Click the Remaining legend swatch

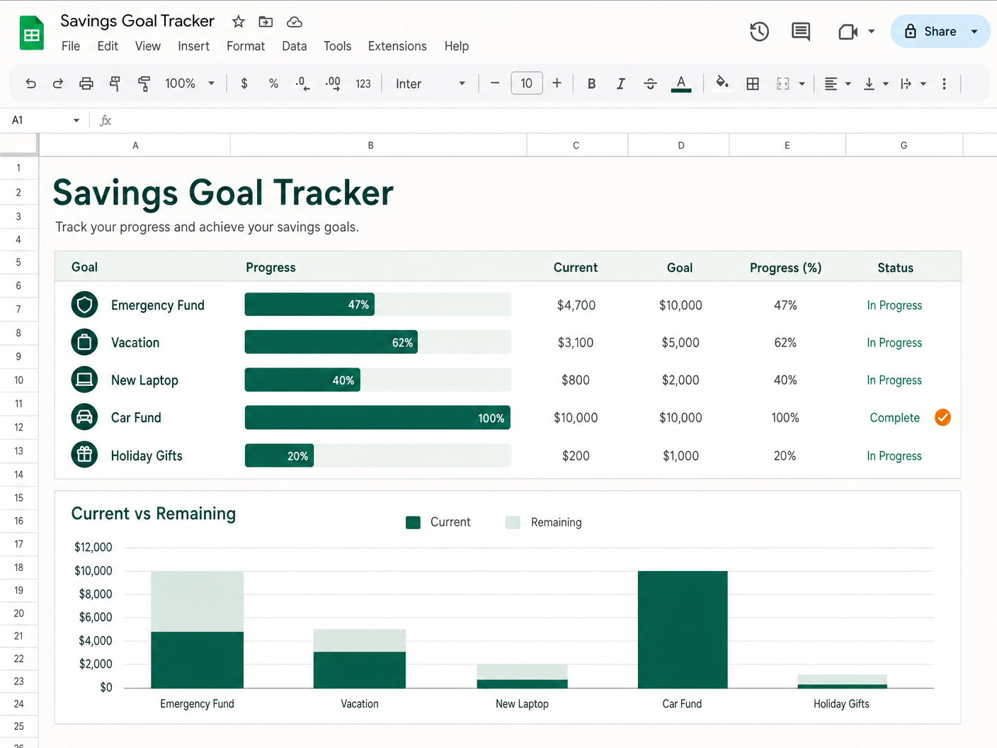[x=513, y=523]
